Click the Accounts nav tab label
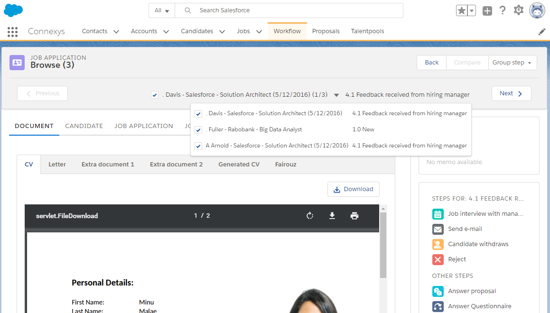This screenshot has height=313, width=550. (144, 31)
